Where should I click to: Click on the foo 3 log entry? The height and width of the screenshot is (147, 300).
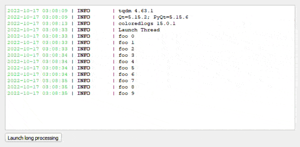pyautogui.click(x=126, y=55)
